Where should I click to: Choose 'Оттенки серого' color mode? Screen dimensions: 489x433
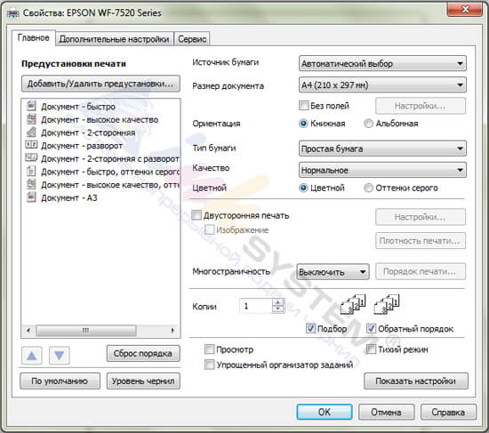[368, 188]
